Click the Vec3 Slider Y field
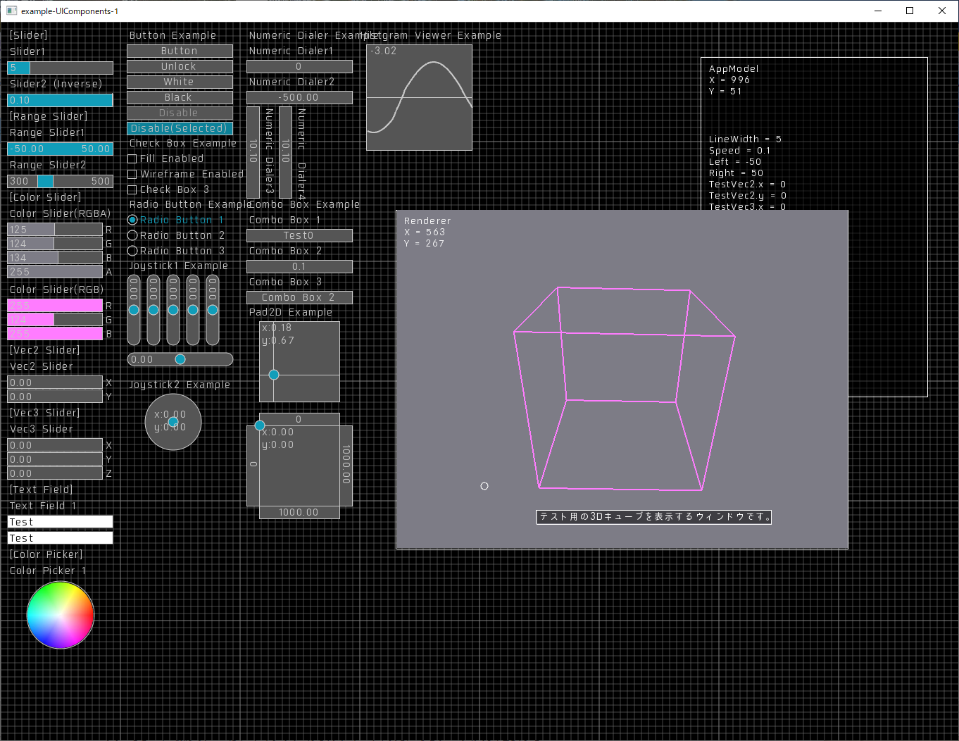Image resolution: width=959 pixels, height=741 pixels. pos(55,459)
